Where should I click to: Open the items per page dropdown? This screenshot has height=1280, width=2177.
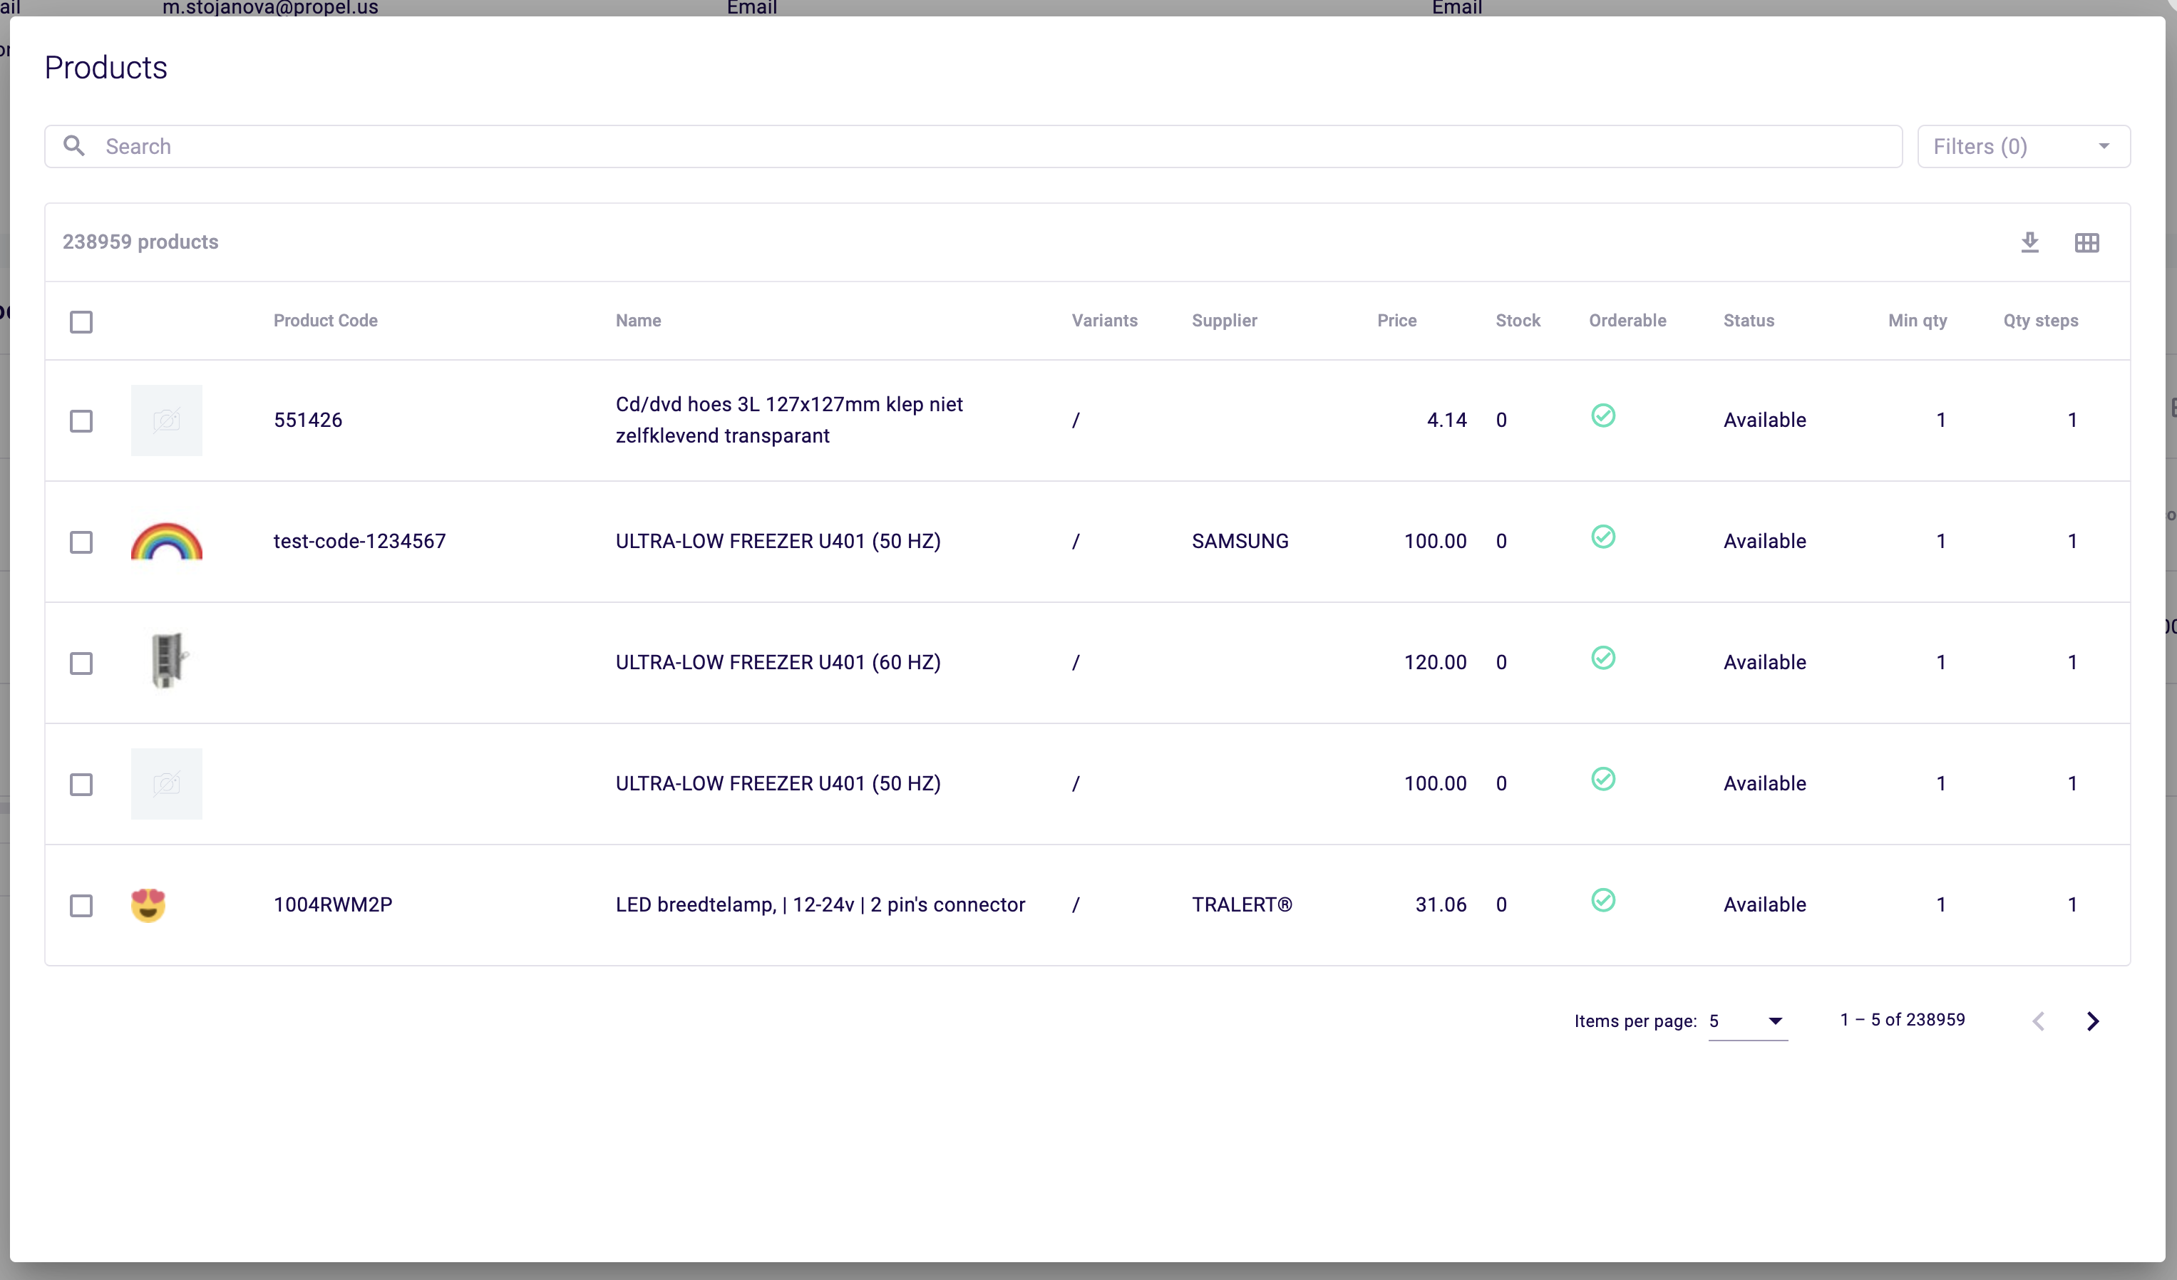pyautogui.click(x=1746, y=1021)
